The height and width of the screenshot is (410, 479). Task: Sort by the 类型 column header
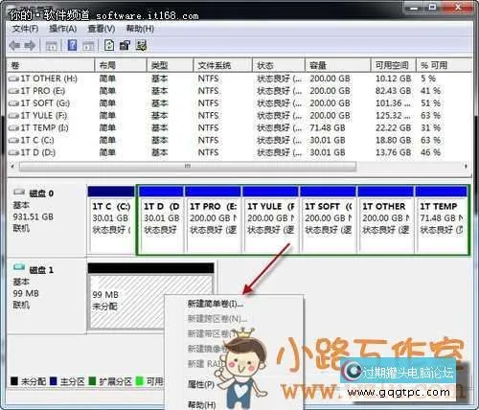point(171,65)
